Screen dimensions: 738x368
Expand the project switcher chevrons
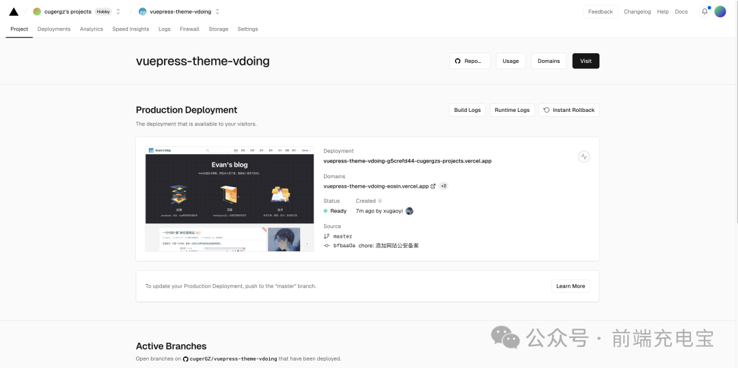pos(217,12)
